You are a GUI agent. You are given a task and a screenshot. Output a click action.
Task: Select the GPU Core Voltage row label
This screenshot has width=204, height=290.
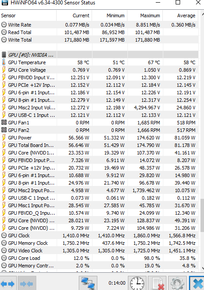click(x=27, y=70)
